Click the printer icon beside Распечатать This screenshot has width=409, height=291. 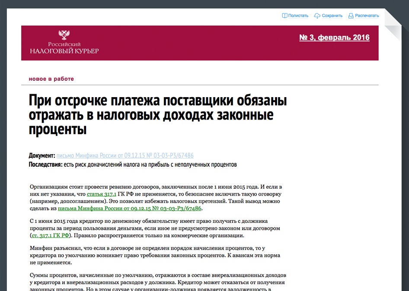[351, 16]
